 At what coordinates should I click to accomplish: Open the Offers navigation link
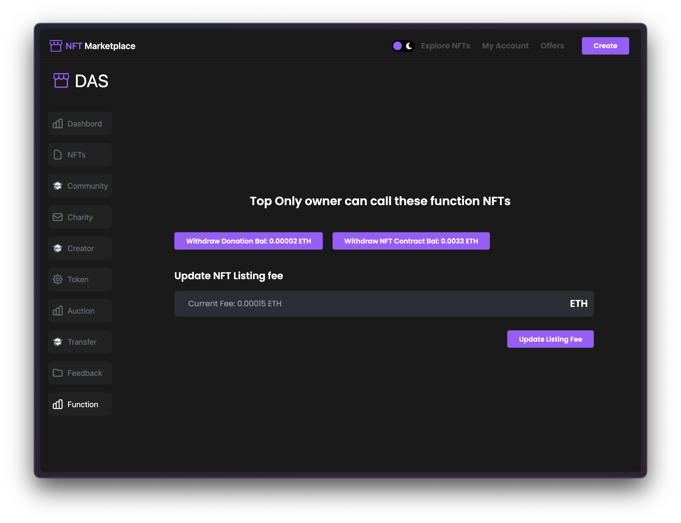[x=552, y=46]
